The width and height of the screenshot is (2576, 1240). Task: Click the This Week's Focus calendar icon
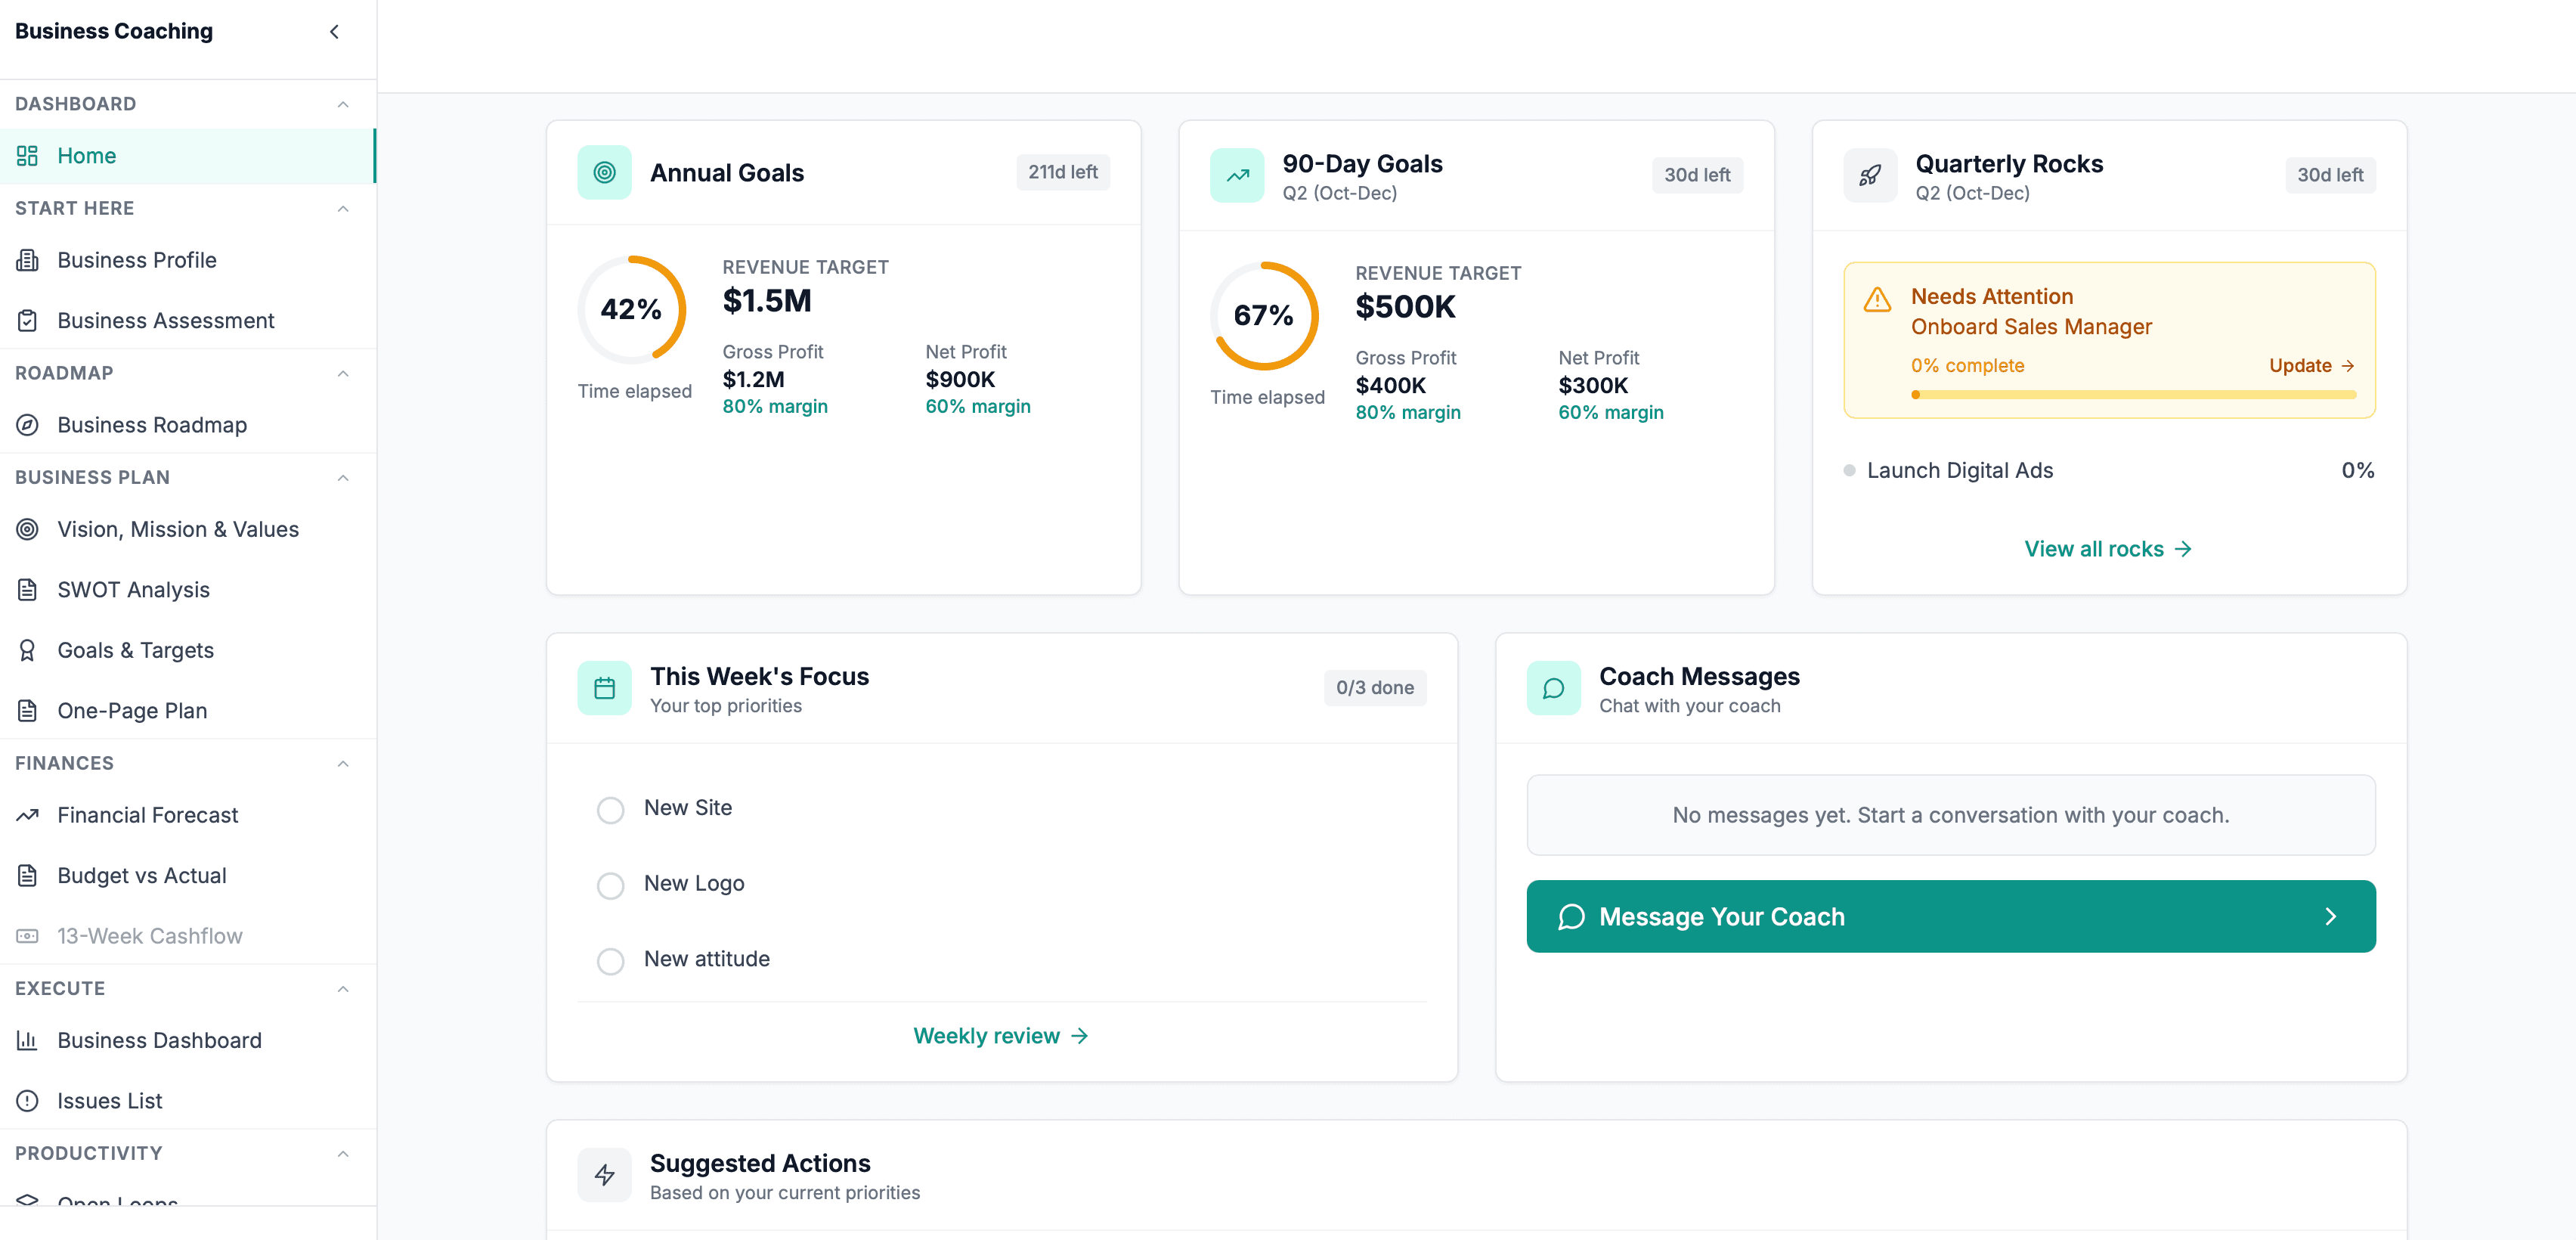(x=604, y=687)
